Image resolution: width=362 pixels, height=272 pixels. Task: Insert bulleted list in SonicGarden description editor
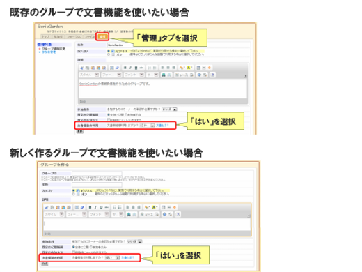pos(155,68)
